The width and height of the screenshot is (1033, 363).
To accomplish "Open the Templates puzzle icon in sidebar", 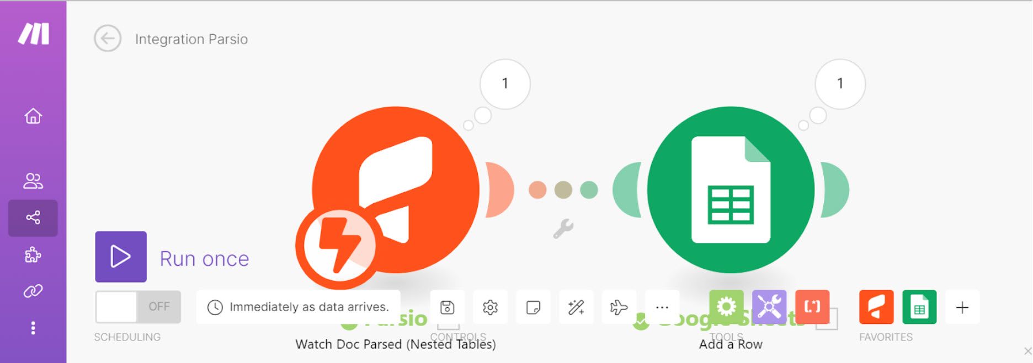I will point(33,254).
